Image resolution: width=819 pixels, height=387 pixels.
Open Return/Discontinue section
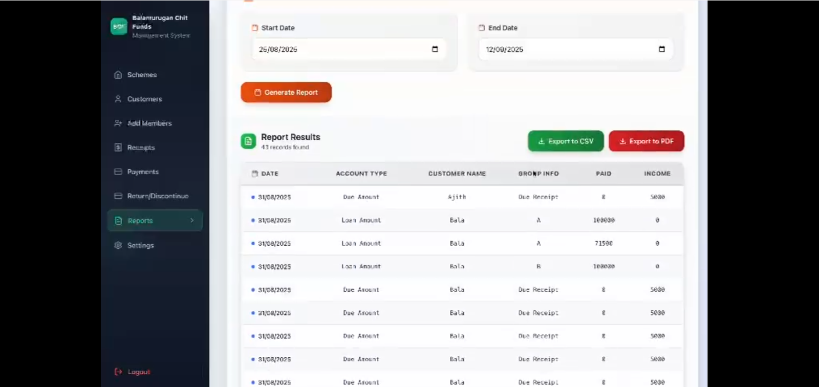tap(155, 196)
